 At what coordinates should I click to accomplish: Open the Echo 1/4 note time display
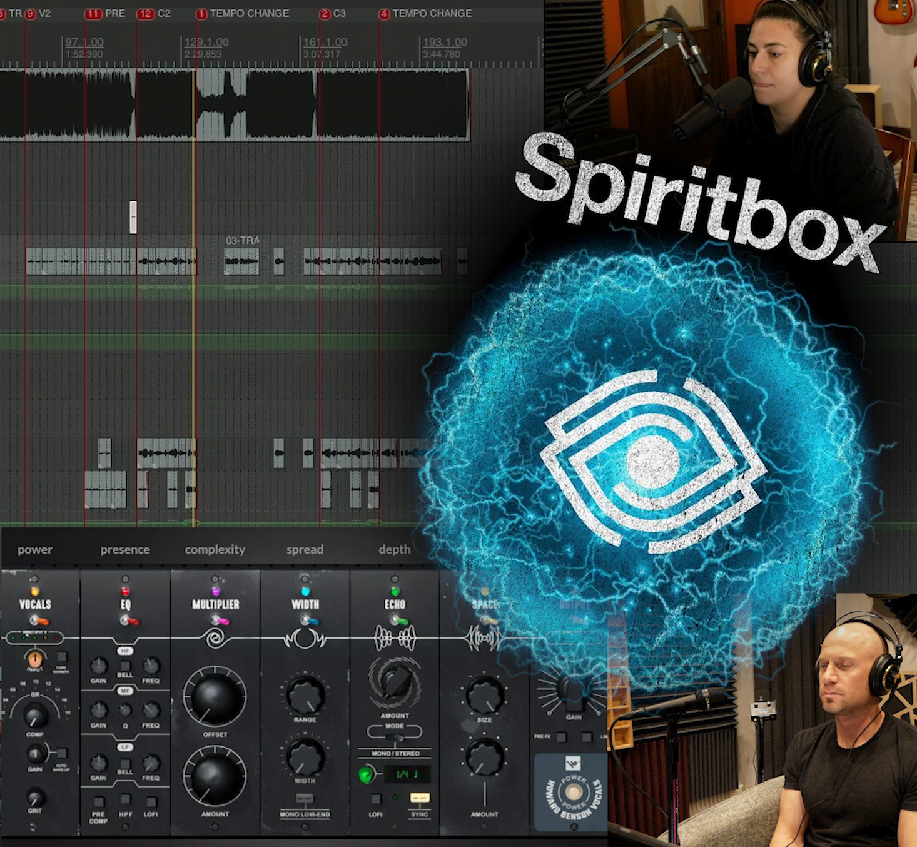(x=406, y=774)
